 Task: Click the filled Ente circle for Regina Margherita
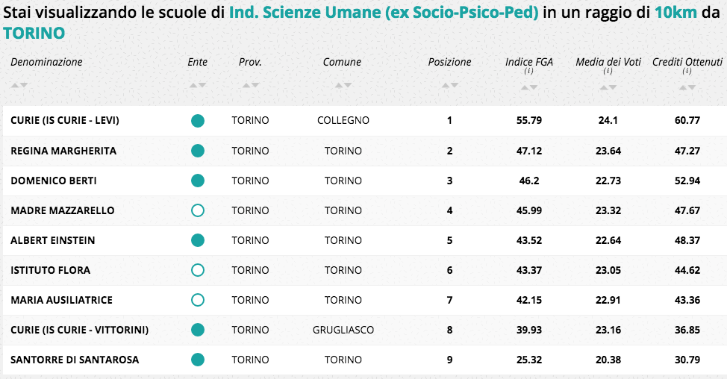(198, 151)
